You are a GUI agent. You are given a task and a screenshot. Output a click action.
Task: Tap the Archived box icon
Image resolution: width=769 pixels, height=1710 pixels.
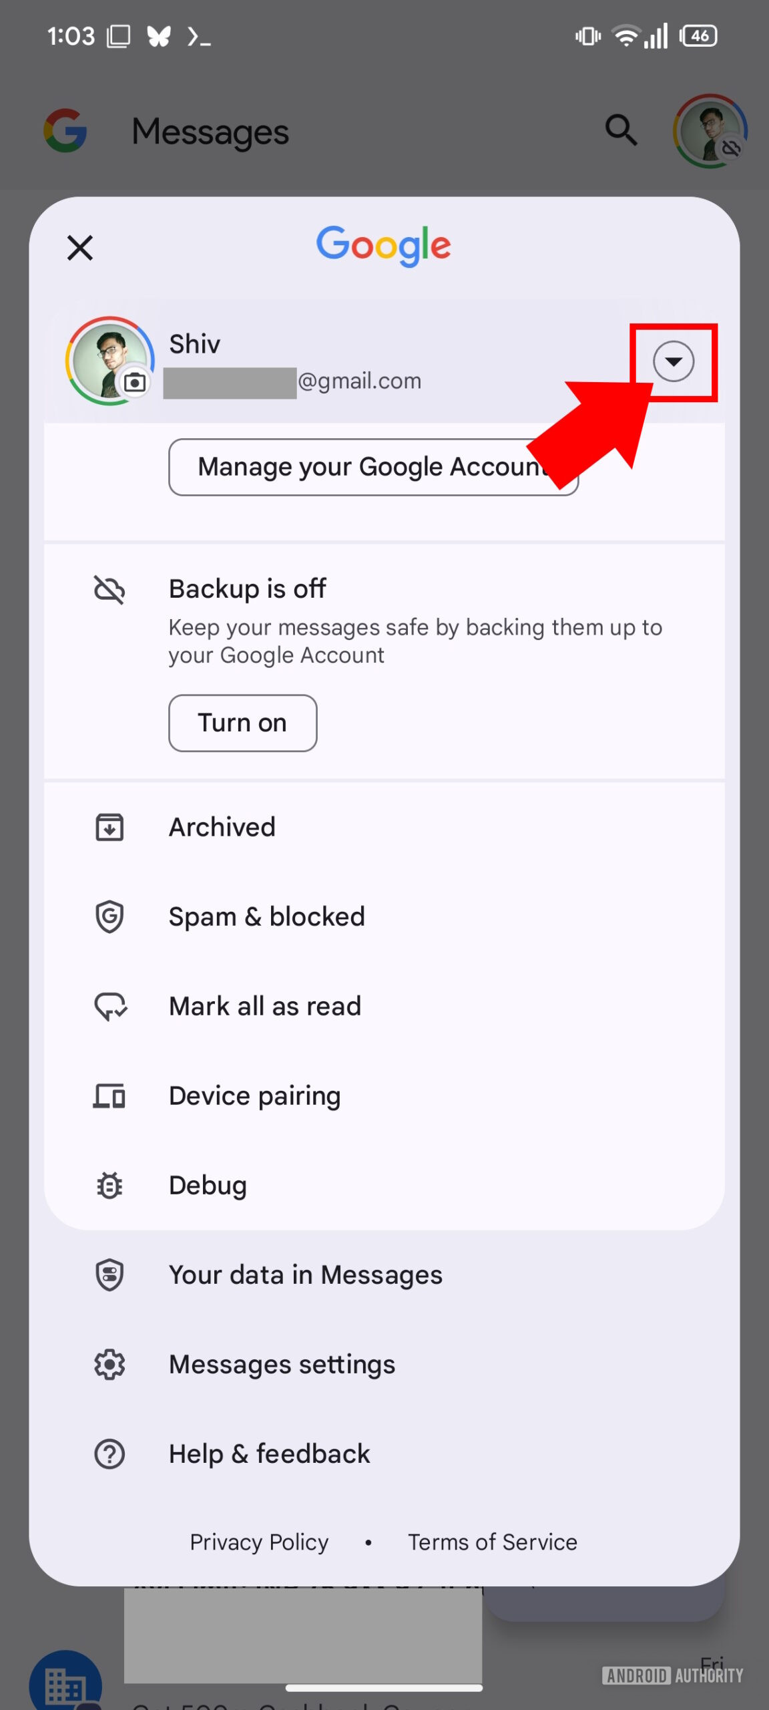[109, 828]
